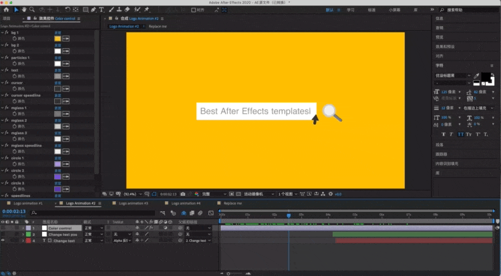Expand the Color control layer twirl
501x276 pixels.
23,228
